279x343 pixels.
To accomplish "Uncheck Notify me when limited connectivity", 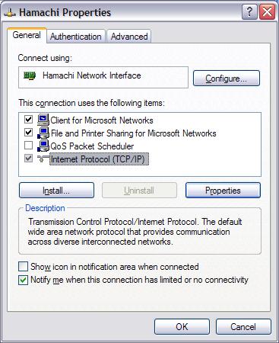I will click(23, 280).
